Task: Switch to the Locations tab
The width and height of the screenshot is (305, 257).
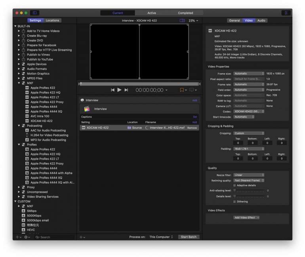Action: (x=52, y=20)
